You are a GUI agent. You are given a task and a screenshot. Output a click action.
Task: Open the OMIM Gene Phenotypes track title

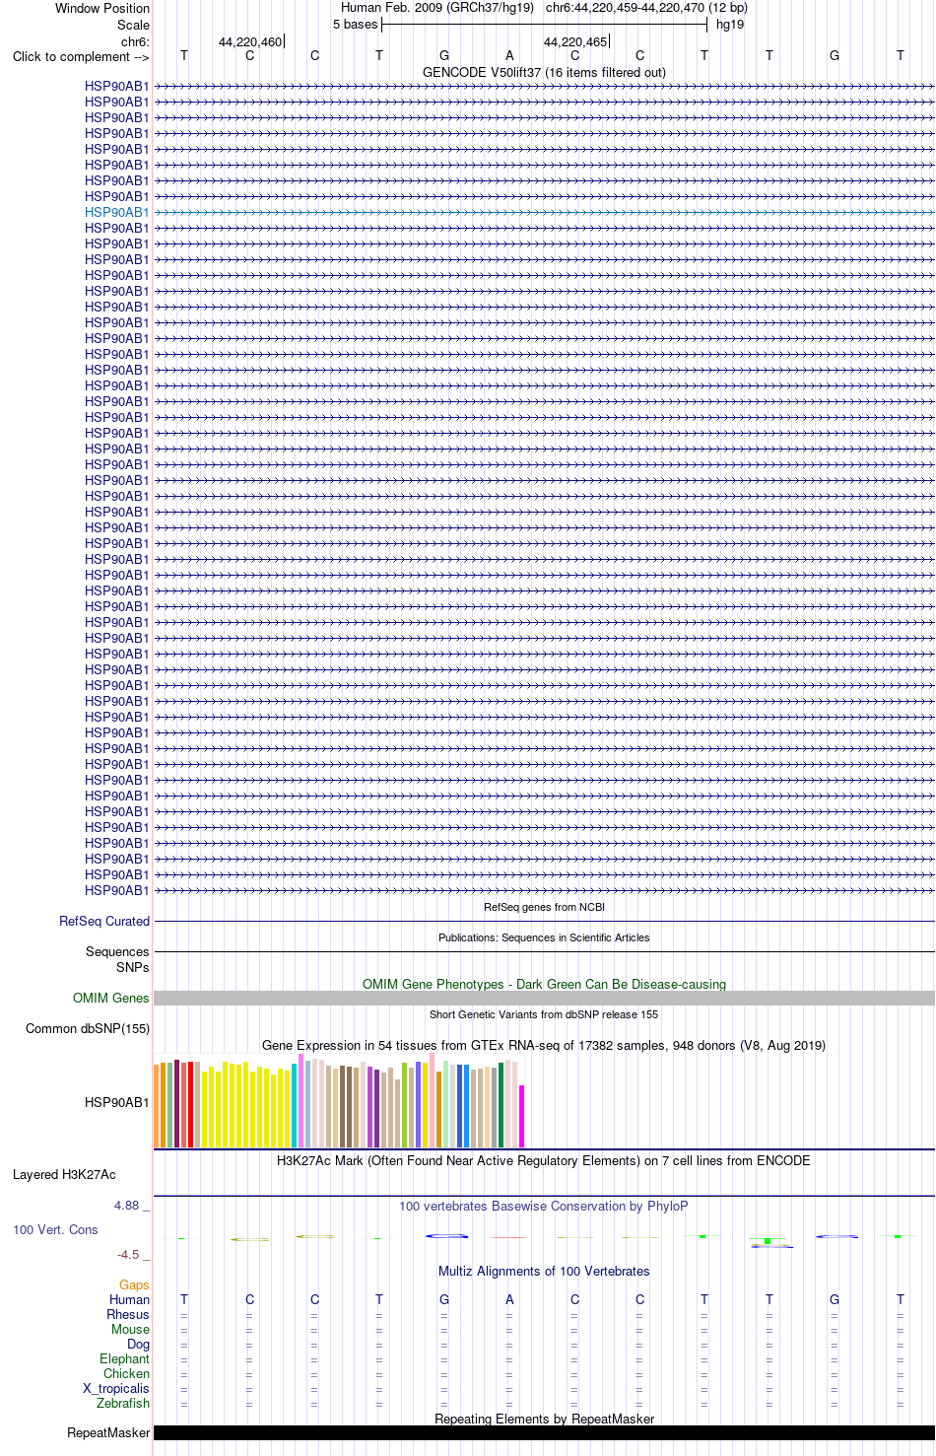pyautogui.click(x=544, y=984)
